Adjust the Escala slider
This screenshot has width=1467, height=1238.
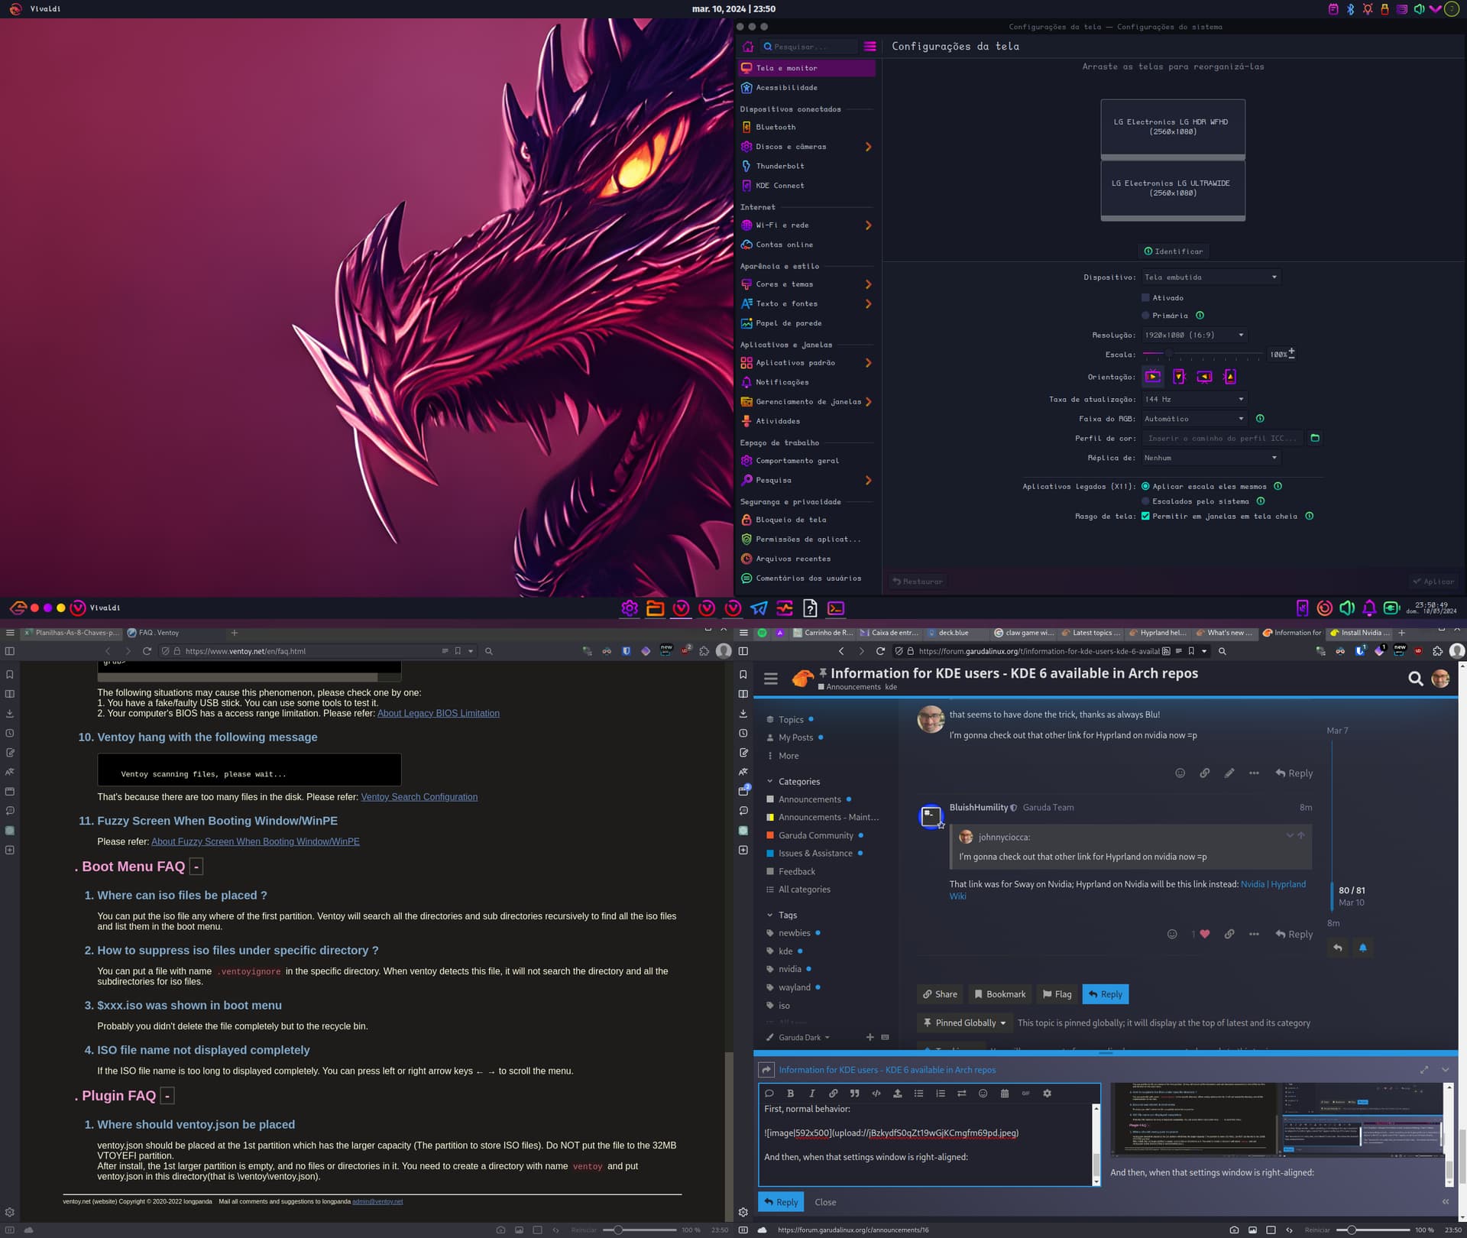click(x=1203, y=354)
